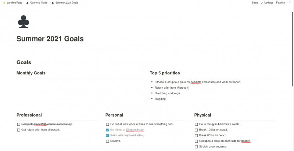Check the Skydive checkbox
The height and width of the screenshot is (151, 294).
pos(107,141)
